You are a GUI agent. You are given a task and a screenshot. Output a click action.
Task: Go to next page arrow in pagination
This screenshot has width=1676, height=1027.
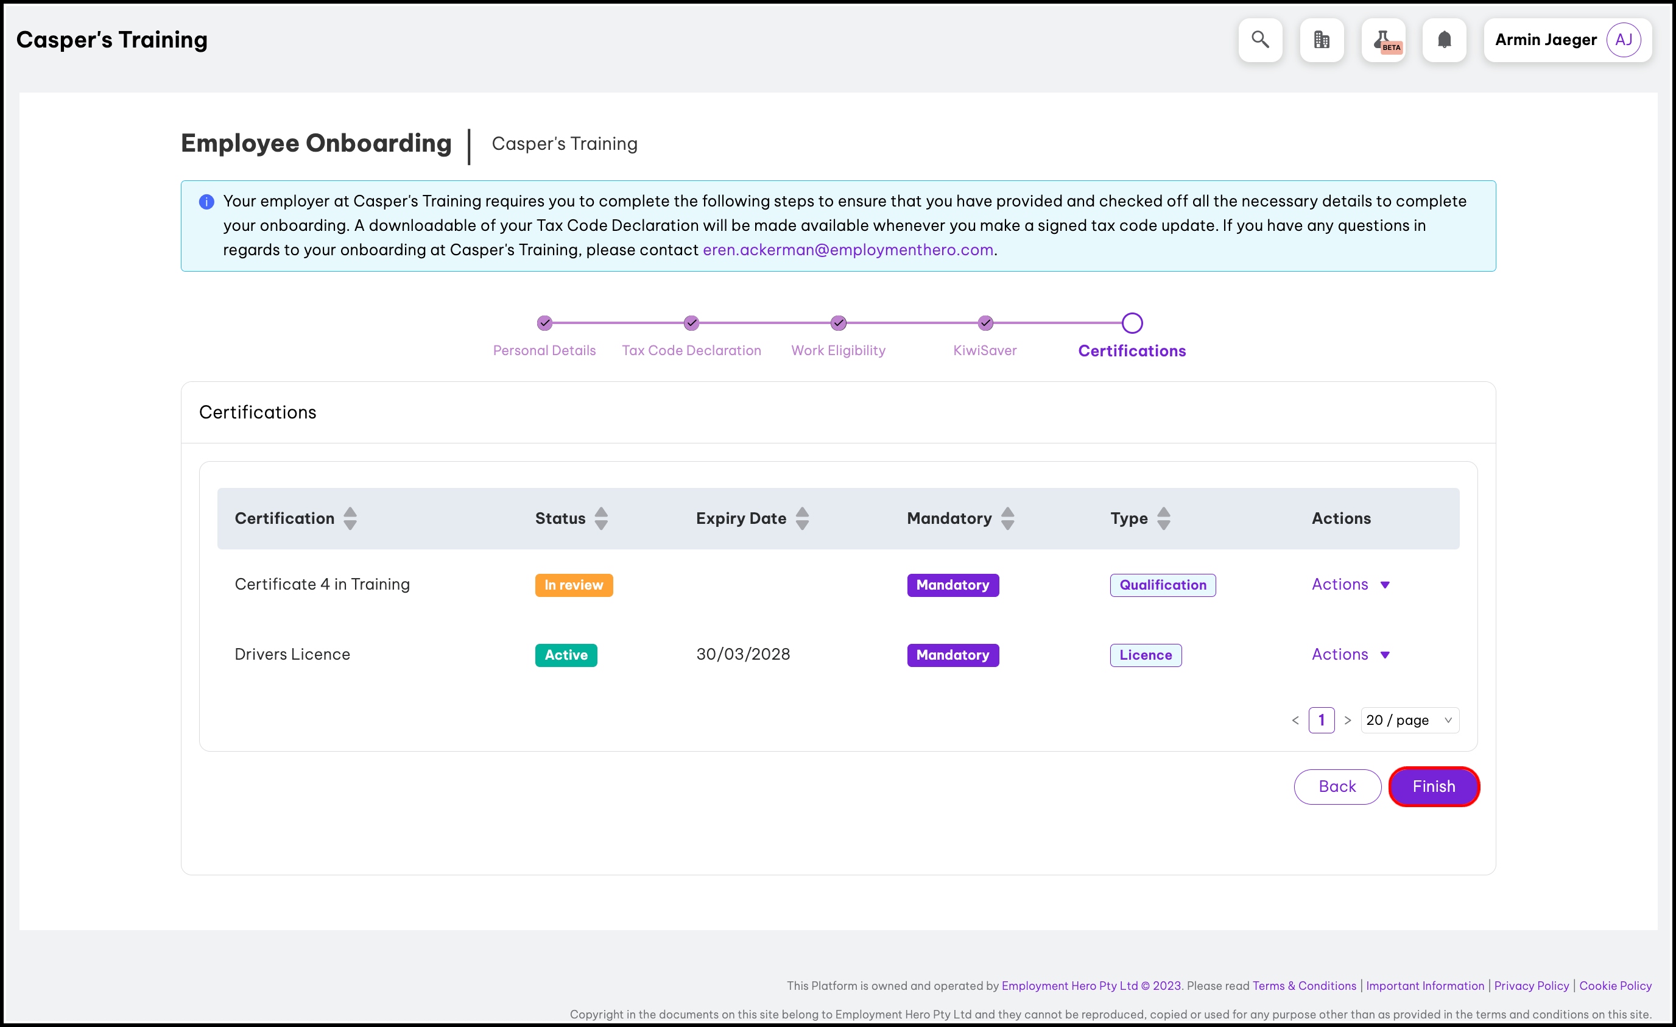pos(1348,720)
